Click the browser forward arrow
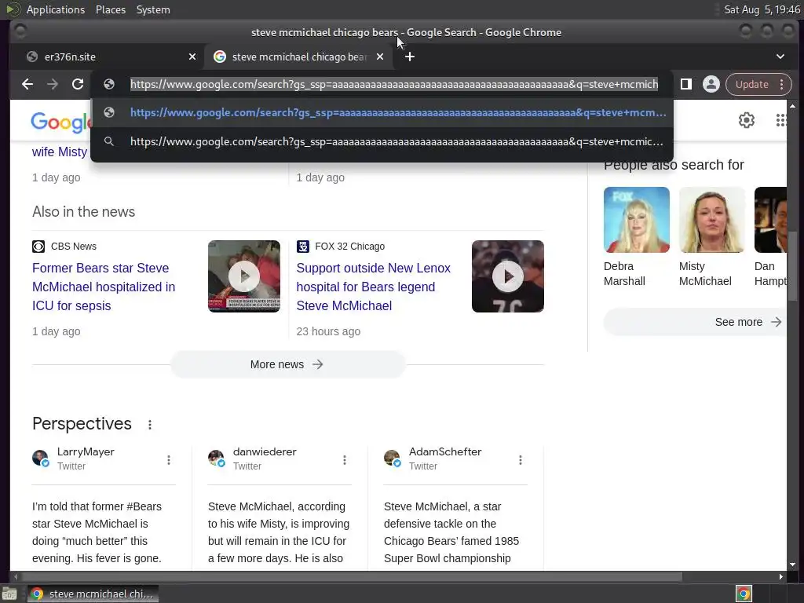This screenshot has height=603, width=804. click(53, 84)
